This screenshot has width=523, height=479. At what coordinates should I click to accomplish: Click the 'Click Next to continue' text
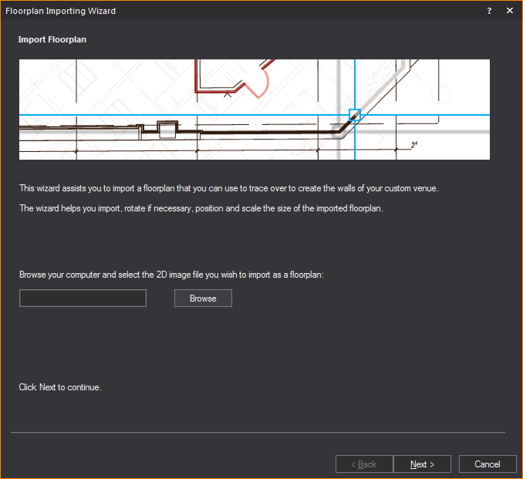click(60, 387)
